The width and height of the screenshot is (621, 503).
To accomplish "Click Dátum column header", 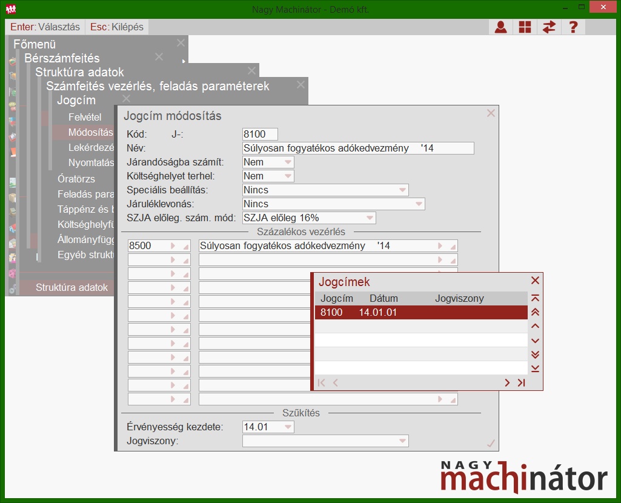I will (x=384, y=299).
